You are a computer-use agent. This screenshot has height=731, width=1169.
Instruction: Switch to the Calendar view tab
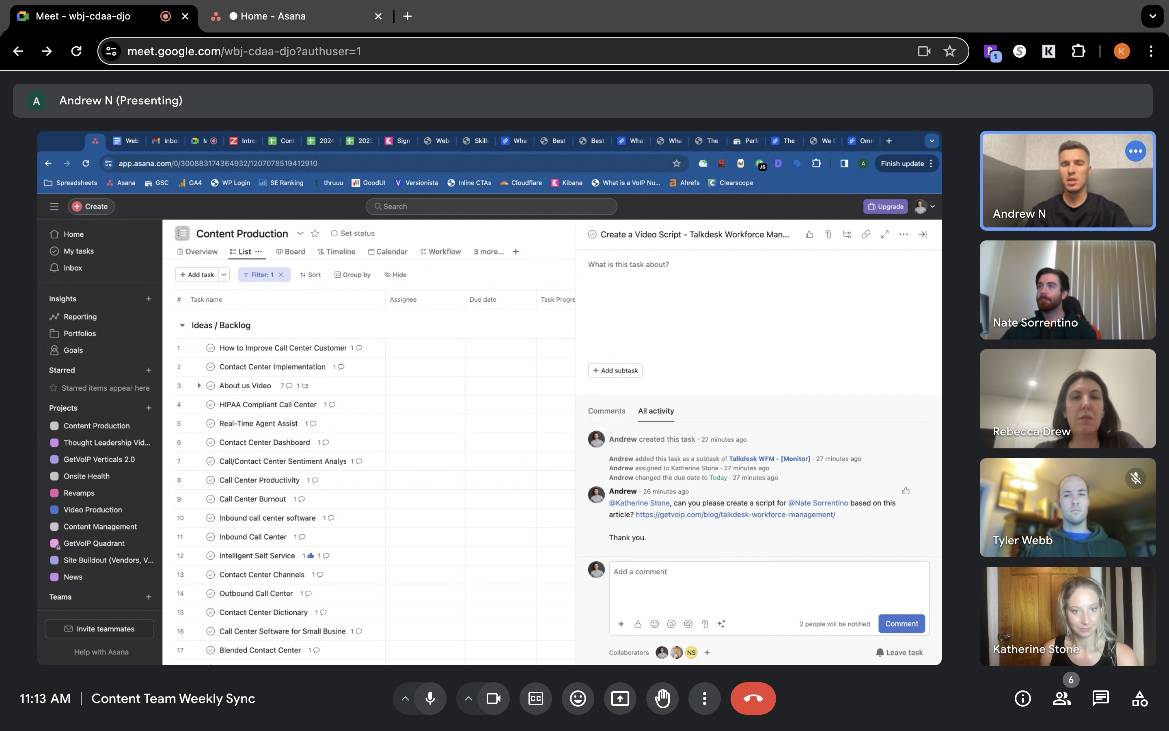pyautogui.click(x=387, y=251)
